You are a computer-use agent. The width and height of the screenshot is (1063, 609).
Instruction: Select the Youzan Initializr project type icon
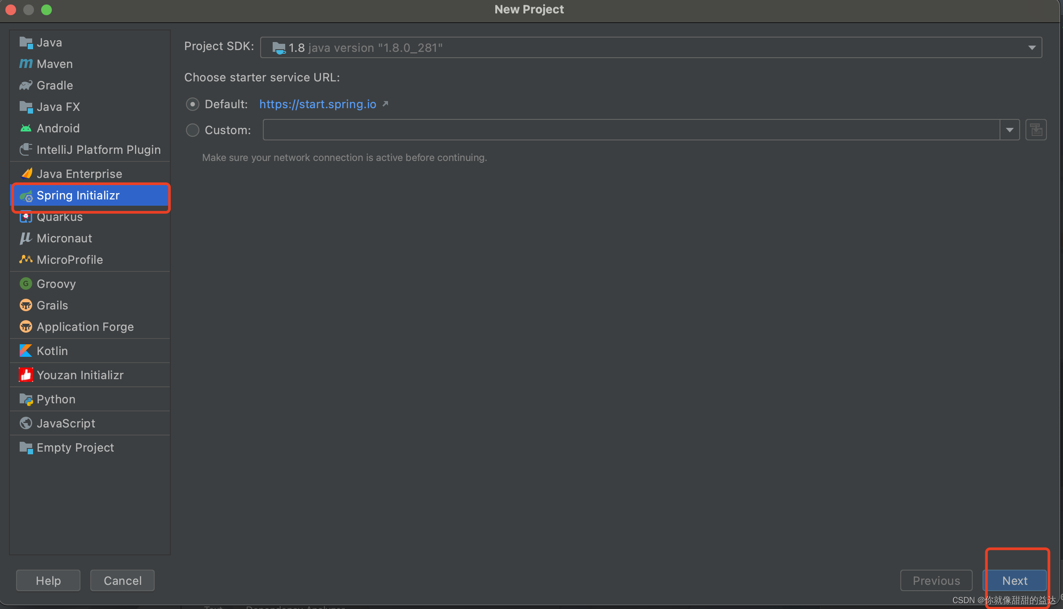tap(25, 375)
